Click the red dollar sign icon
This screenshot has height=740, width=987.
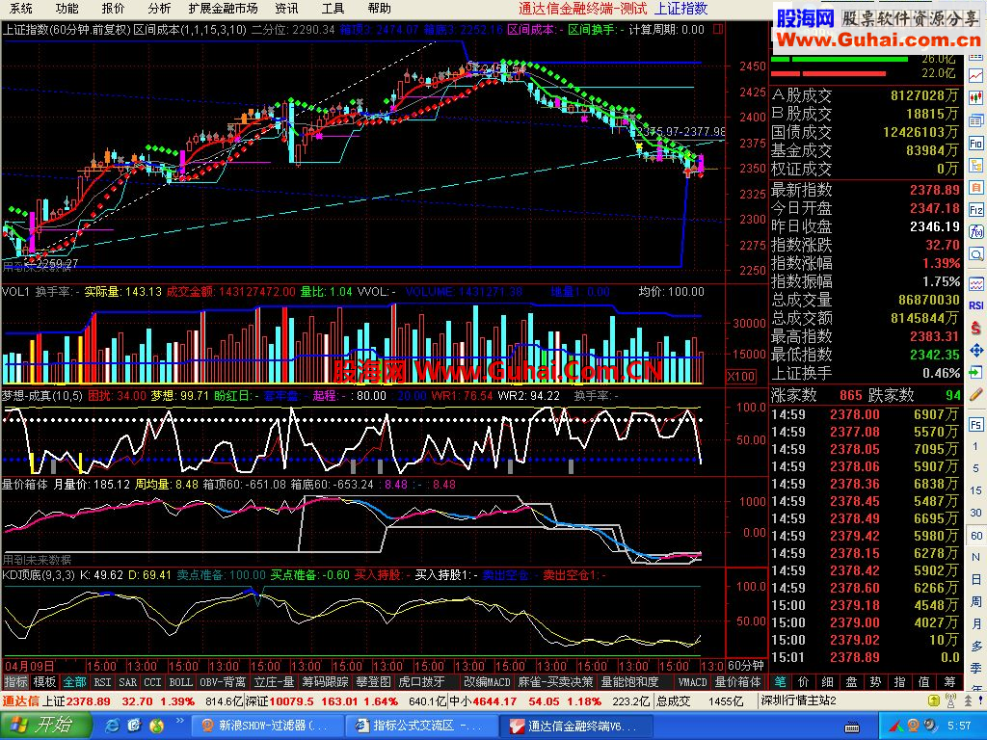coord(976,328)
